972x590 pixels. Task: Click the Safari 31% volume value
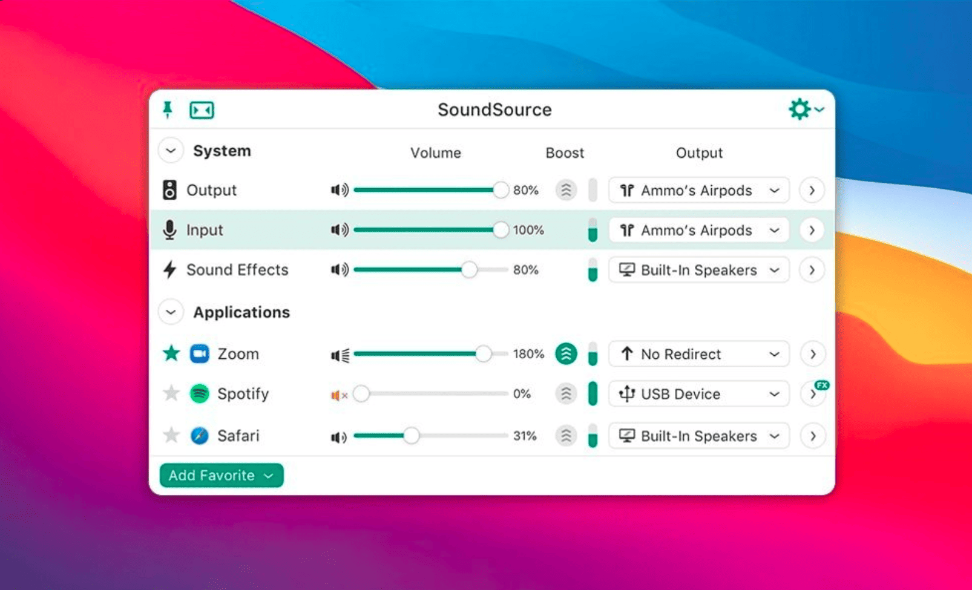[x=525, y=436]
